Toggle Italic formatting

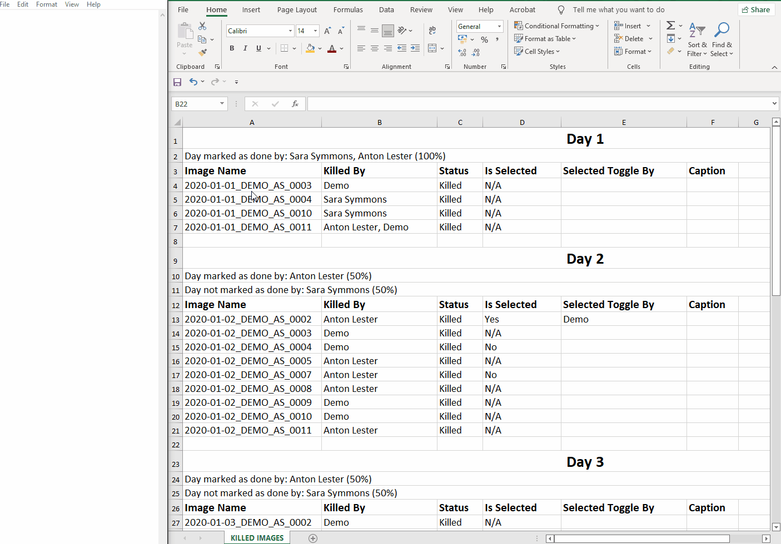(245, 48)
